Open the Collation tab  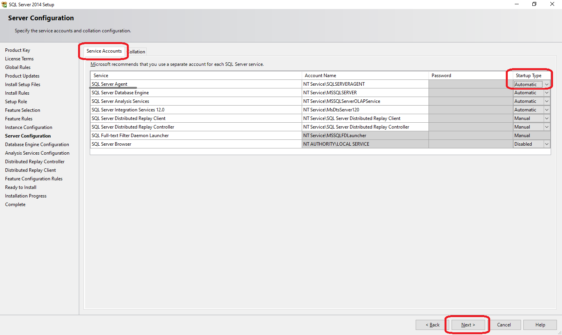point(137,51)
